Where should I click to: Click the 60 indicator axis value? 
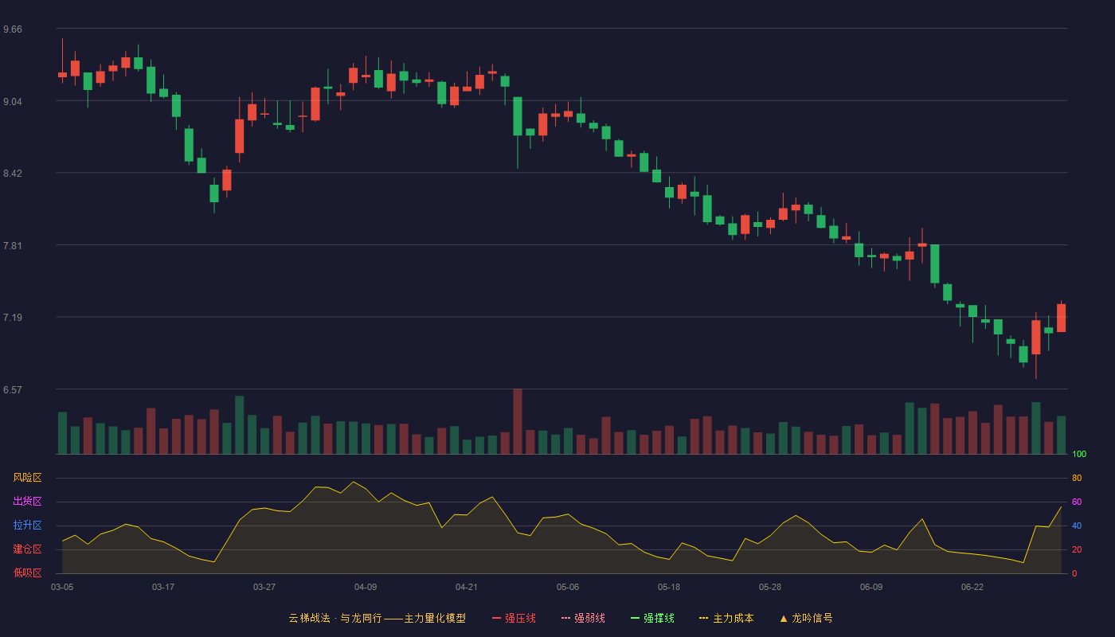pyautogui.click(x=1077, y=502)
